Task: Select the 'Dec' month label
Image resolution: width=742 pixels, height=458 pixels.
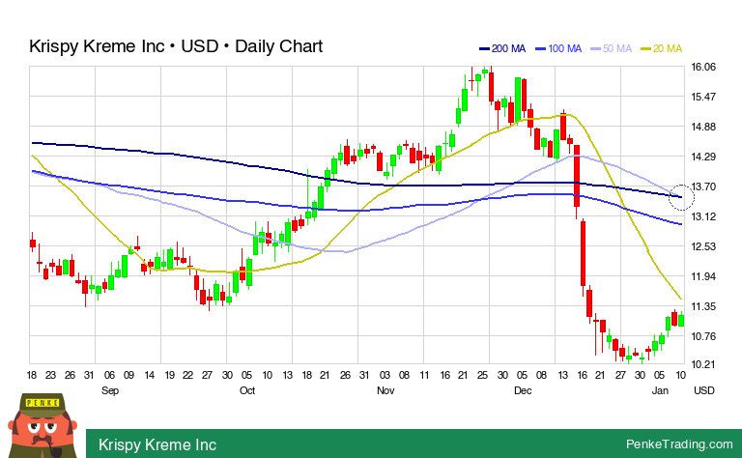Action: (523, 390)
